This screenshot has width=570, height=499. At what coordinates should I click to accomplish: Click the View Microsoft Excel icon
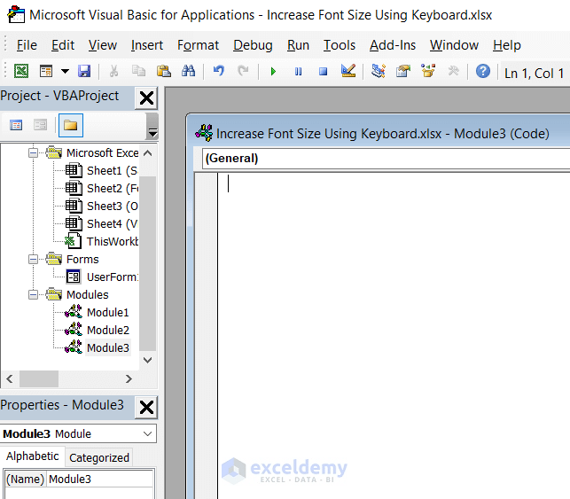click(21, 71)
